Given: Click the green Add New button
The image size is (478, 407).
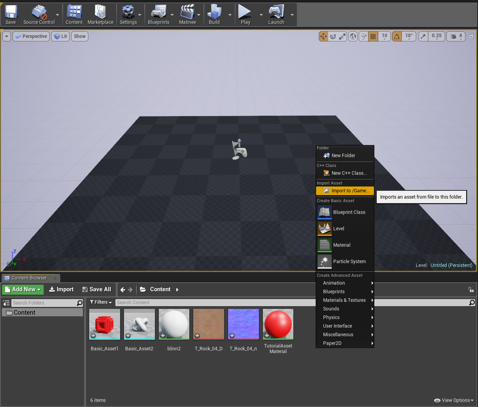Looking at the screenshot, I should click(23, 289).
